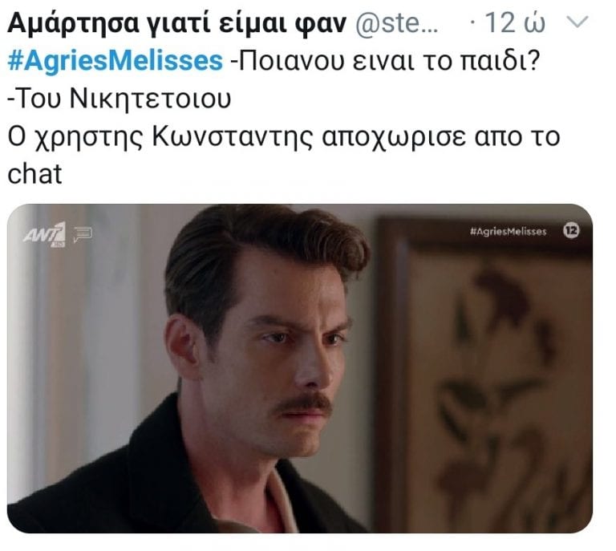Click the text -Του Νικητετοιου

coord(119,99)
